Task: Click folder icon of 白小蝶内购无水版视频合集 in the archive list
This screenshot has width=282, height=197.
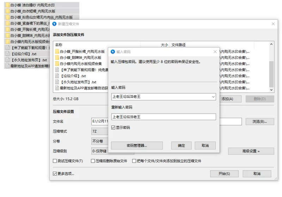Action: pos(57,64)
